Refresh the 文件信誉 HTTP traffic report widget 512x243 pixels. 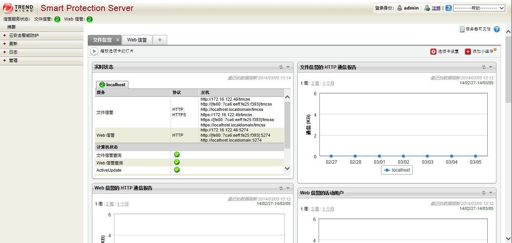tap(484, 67)
